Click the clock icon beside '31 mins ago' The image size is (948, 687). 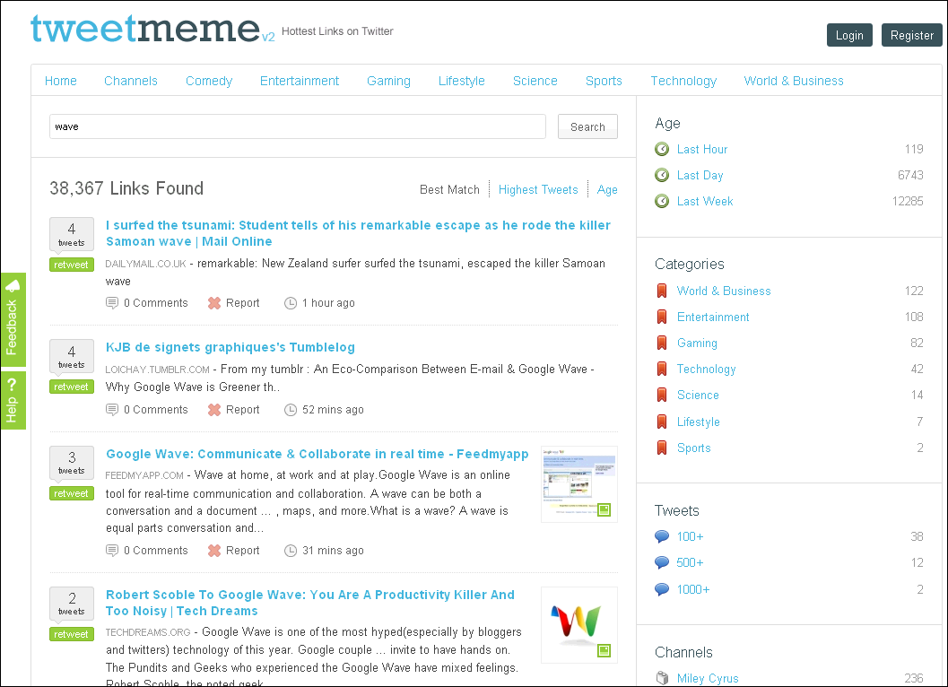click(291, 551)
